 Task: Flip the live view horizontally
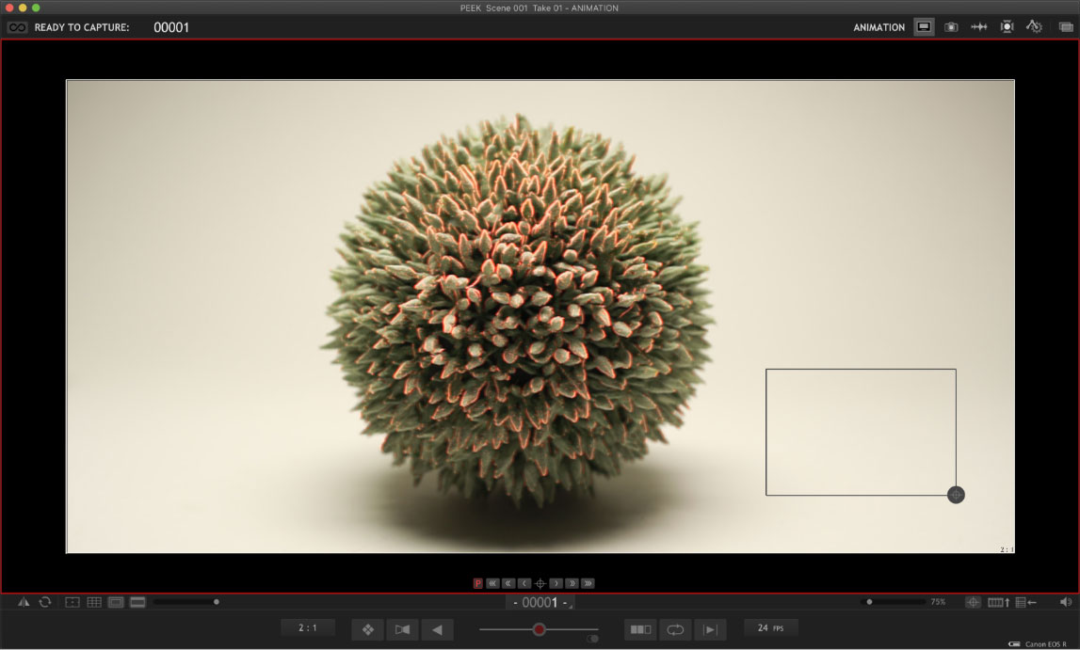click(x=24, y=602)
